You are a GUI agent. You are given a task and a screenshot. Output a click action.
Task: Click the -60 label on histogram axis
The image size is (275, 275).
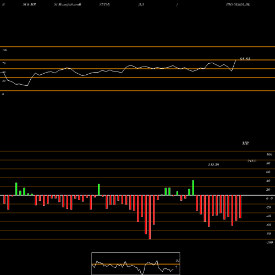pos(268,224)
